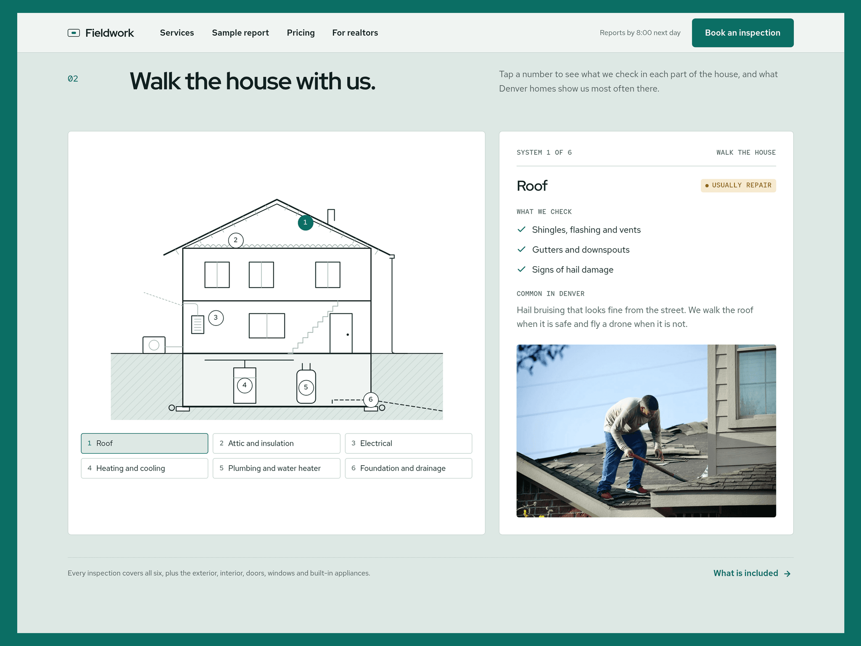Click the Fieldwork logo icon

click(74, 33)
